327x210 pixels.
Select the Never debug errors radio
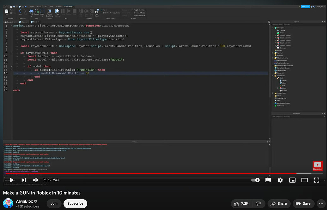[x=101, y=10]
